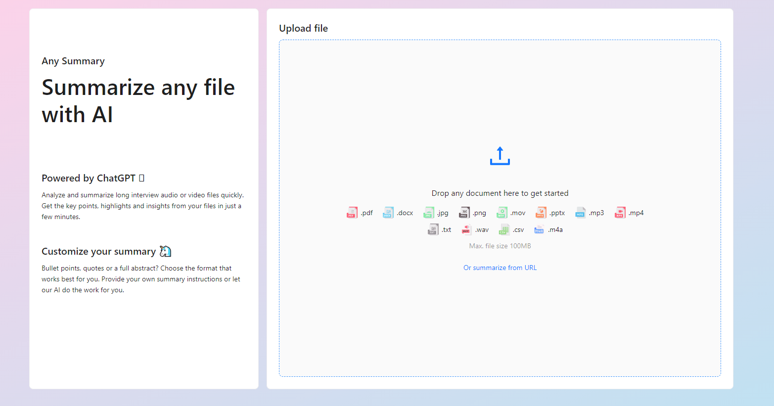This screenshot has width=774, height=406.
Task: Click the TXT file type icon
Action: (433, 229)
